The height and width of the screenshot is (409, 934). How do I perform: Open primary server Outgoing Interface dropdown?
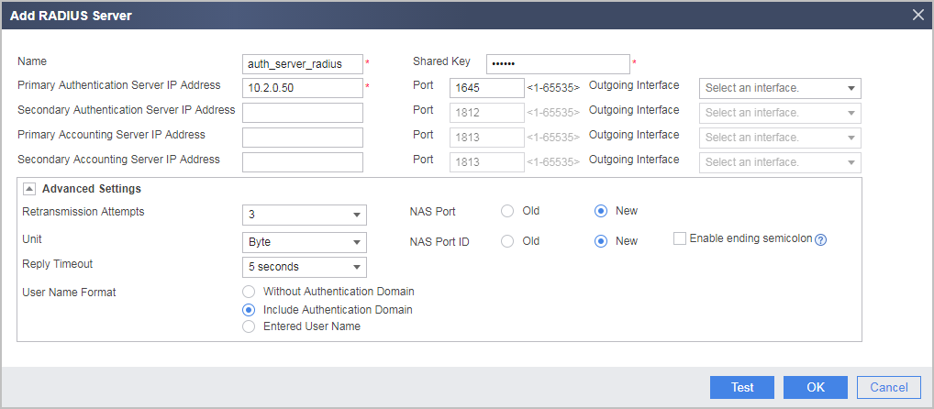(x=780, y=88)
